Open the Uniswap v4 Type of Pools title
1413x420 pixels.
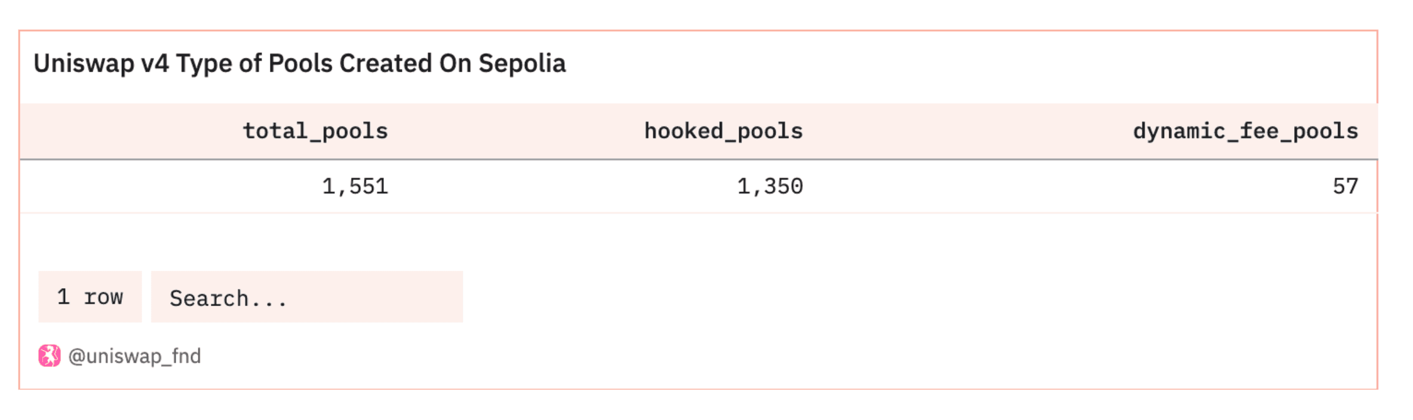tap(299, 63)
